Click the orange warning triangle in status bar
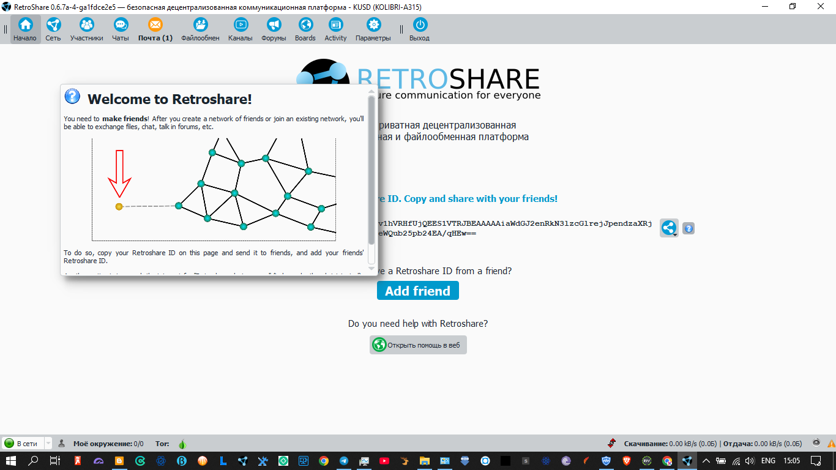 [x=830, y=443]
